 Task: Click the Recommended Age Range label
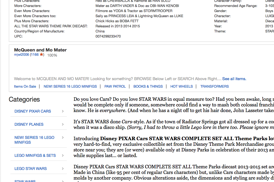[236, 6]
